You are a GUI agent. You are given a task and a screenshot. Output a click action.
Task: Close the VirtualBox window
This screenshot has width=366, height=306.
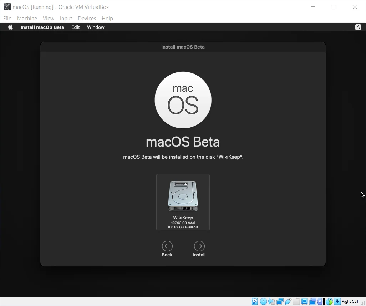(355, 7)
